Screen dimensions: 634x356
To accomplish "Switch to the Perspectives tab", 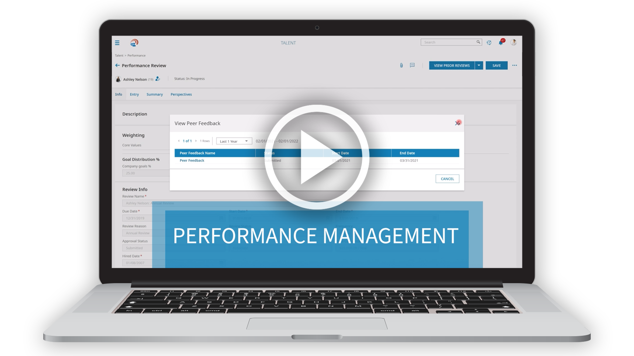I will (x=182, y=94).
